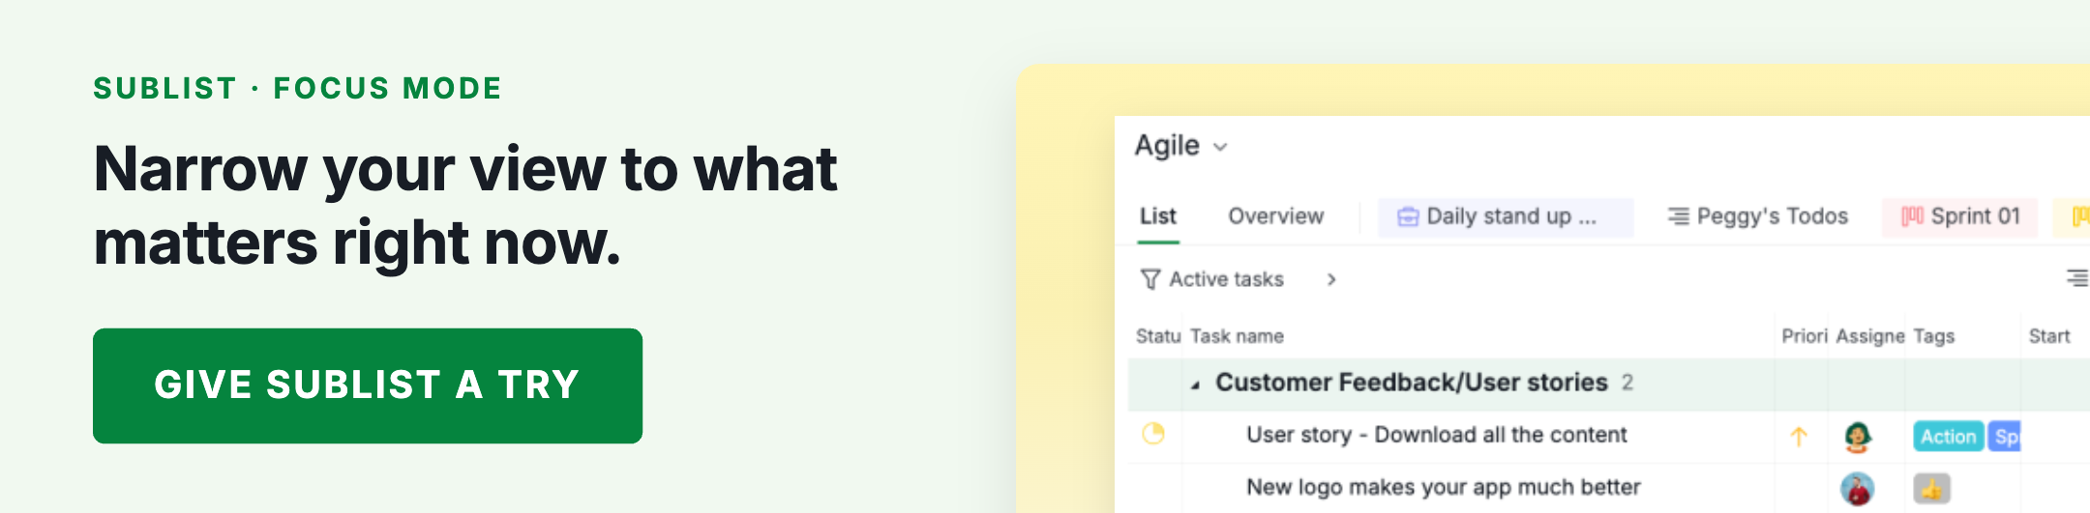Click the list icon on Peggy's Todos tab
This screenshot has height=513, width=2090.
pos(1679,216)
